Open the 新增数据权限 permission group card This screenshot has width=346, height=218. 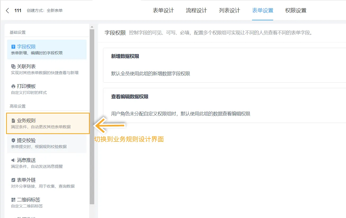[x=224, y=65]
